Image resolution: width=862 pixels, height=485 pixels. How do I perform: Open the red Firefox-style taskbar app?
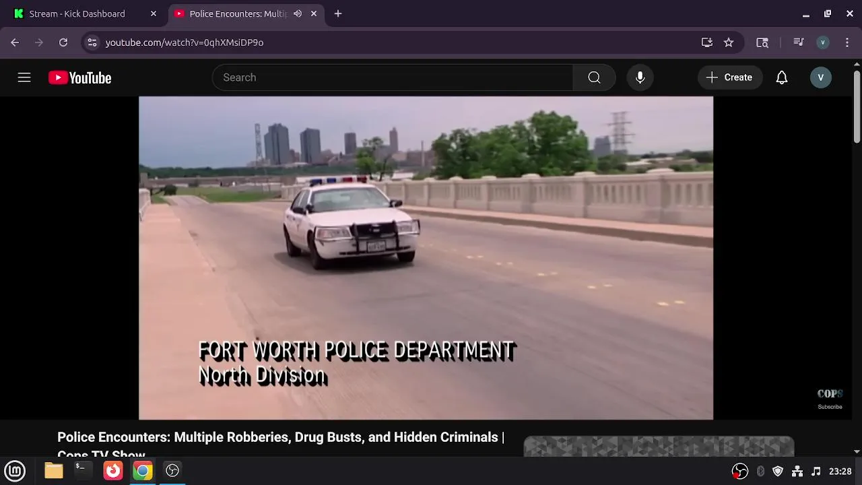click(113, 470)
